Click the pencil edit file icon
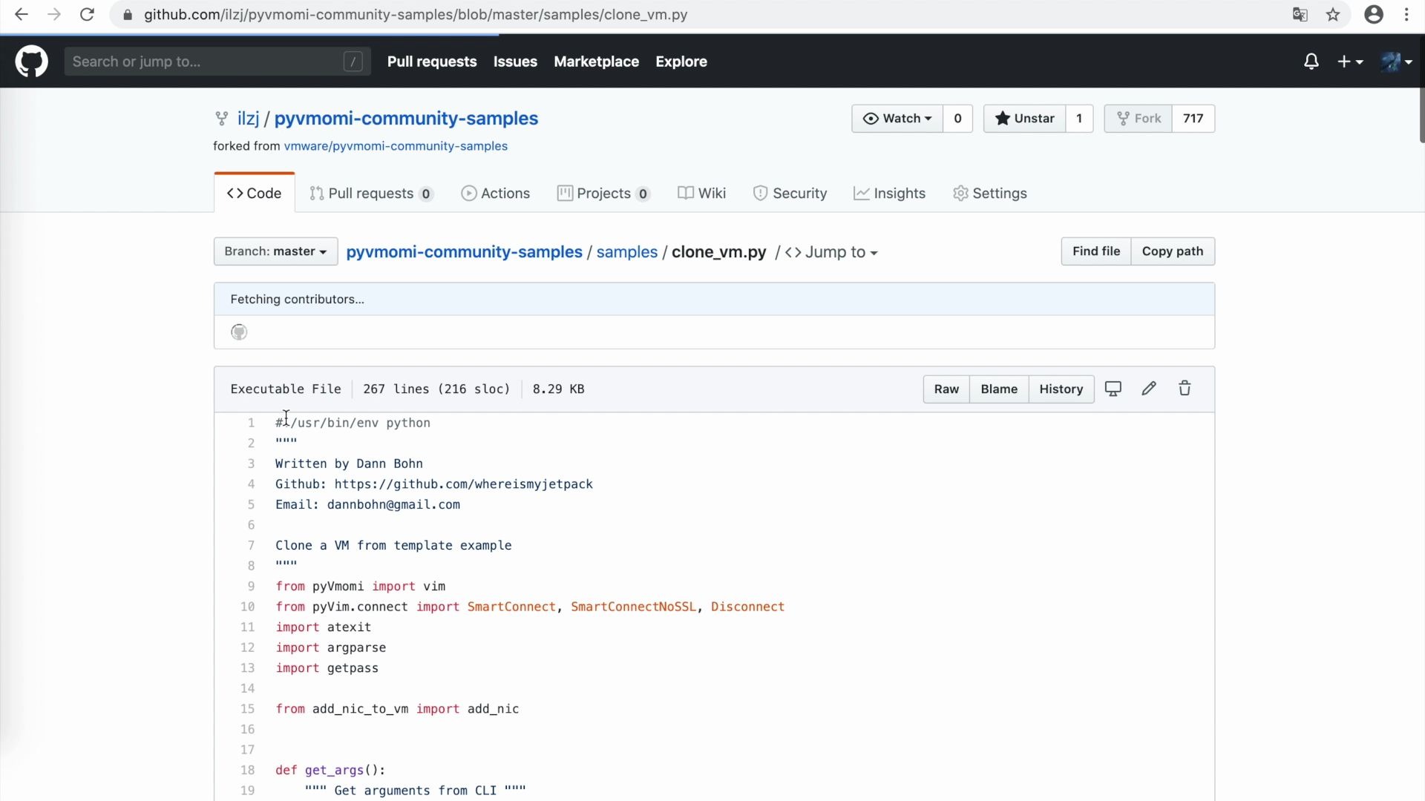This screenshot has height=801, width=1425. (1149, 389)
